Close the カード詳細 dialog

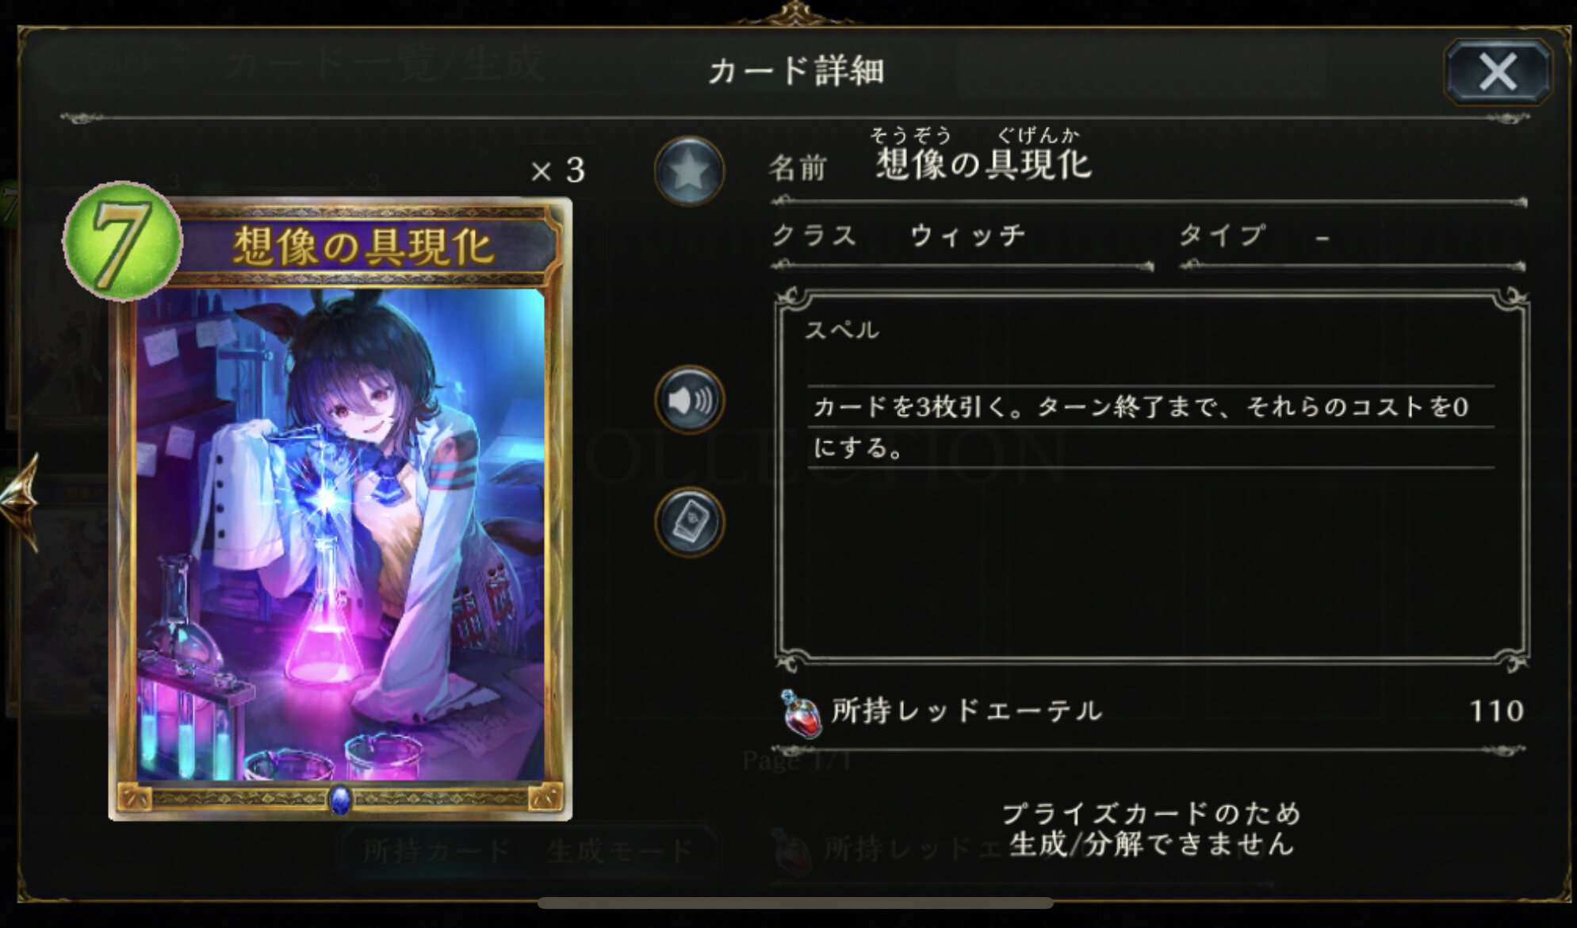pos(1497,72)
